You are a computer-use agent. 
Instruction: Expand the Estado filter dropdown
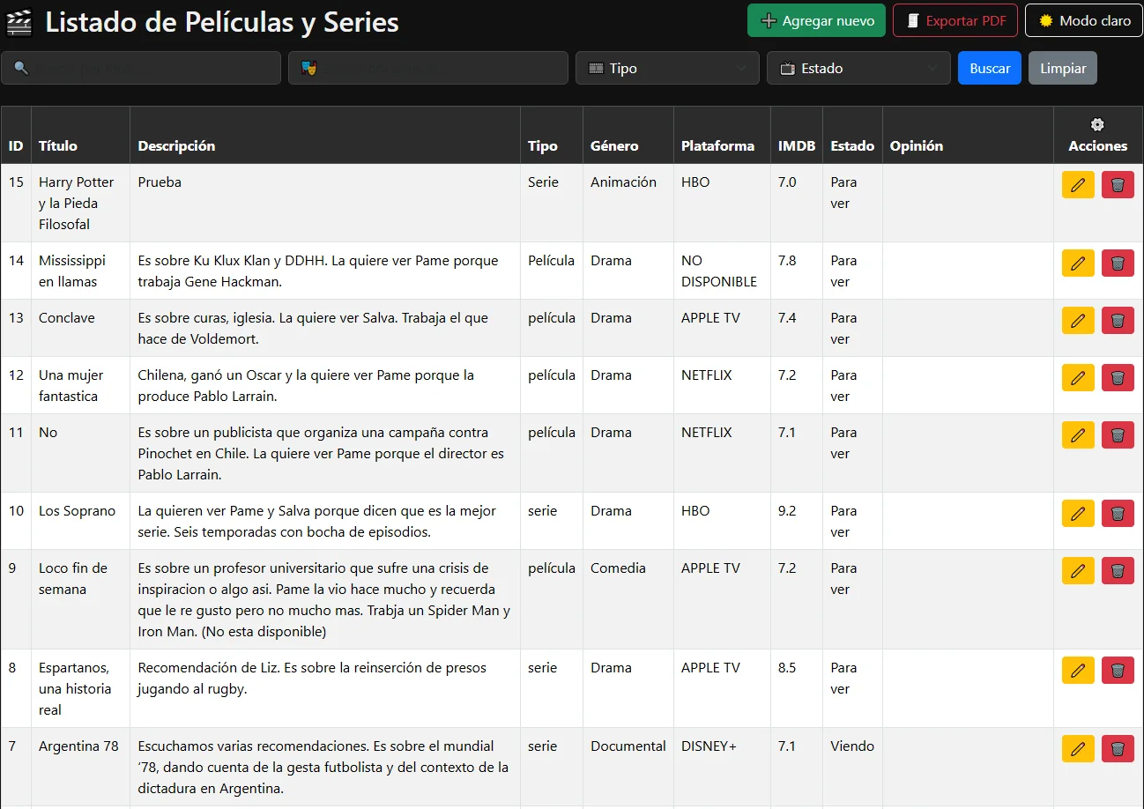[858, 68]
